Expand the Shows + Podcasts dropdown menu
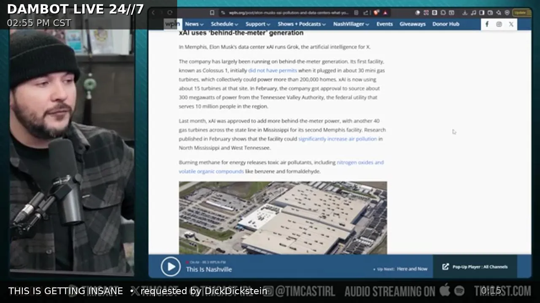Image resolution: width=540 pixels, height=303 pixels. pos(302,24)
